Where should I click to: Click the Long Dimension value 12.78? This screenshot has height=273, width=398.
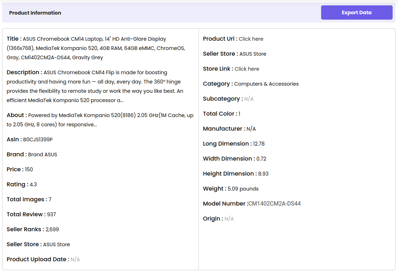pos(259,143)
